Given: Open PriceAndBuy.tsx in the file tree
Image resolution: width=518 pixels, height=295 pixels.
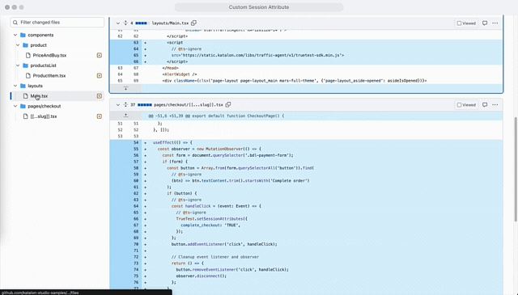Looking at the screenshot, I should coord(49,56).
